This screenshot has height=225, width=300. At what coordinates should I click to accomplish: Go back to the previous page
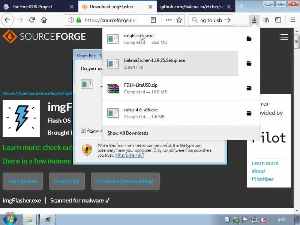(x=7, y=20)
